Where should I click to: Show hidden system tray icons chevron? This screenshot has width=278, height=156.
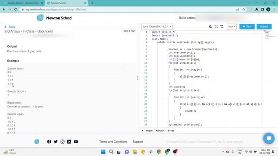(223, 152)
